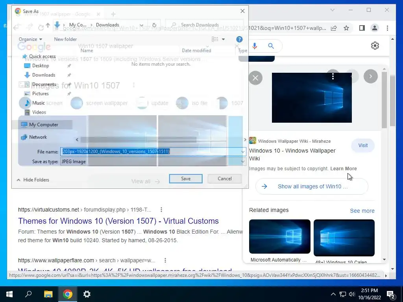This screenshot has width=403, height=302.
Task: Open options for wallpaperflare.com result
Action: click(x=165, y=260)
